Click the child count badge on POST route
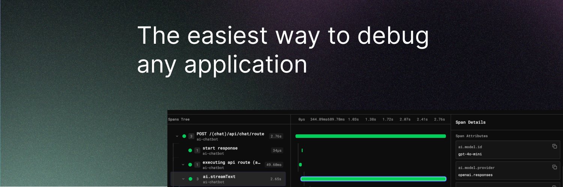The width and height of the screenshot is (563, 187). pos(191,136)
